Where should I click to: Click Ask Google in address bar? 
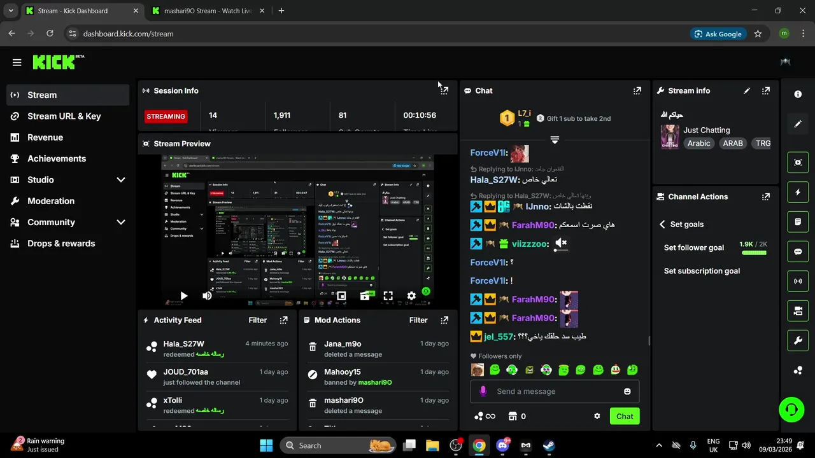point(718,34)
